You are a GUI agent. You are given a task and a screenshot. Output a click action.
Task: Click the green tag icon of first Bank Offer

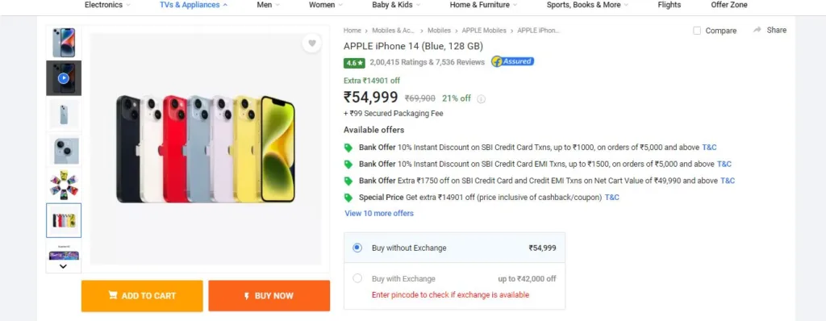click(348, 148)
